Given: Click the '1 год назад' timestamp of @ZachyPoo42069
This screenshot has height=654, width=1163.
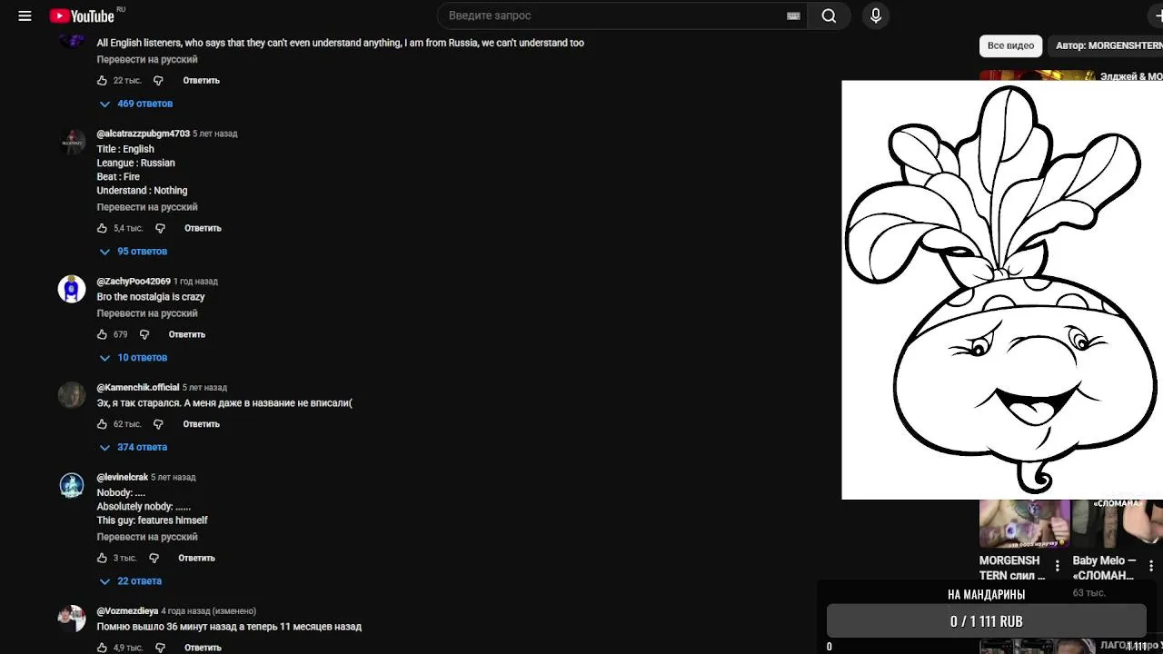Looking at the screenshot, I should (195, 282).
